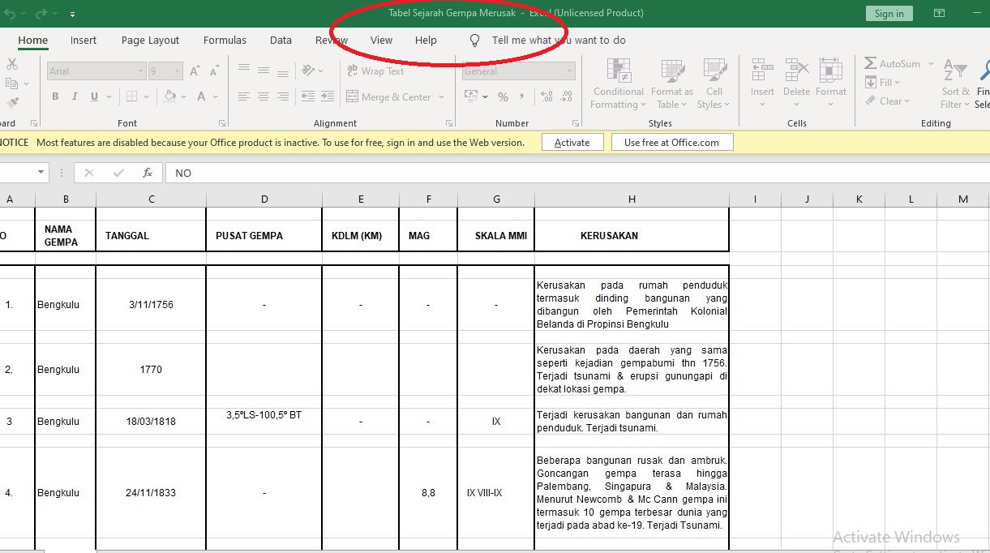Click the Cut scissors icon
This screenshot has height=553, width=990.
pyautogui.click(x=11, y=64)
